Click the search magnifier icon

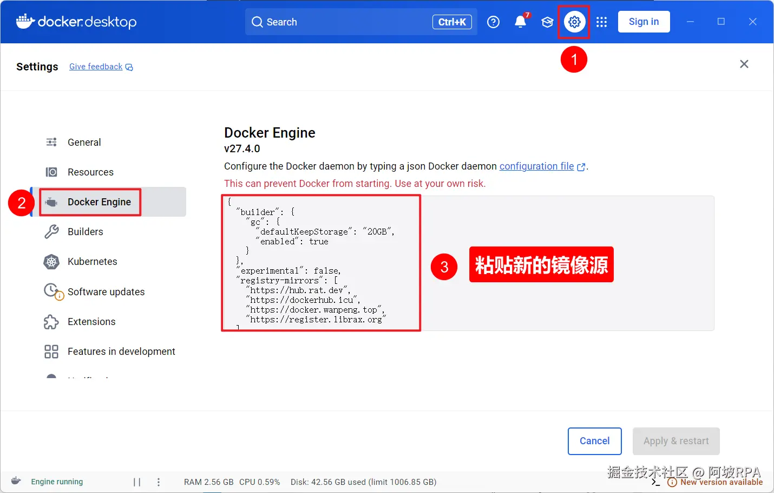(257, 22)
